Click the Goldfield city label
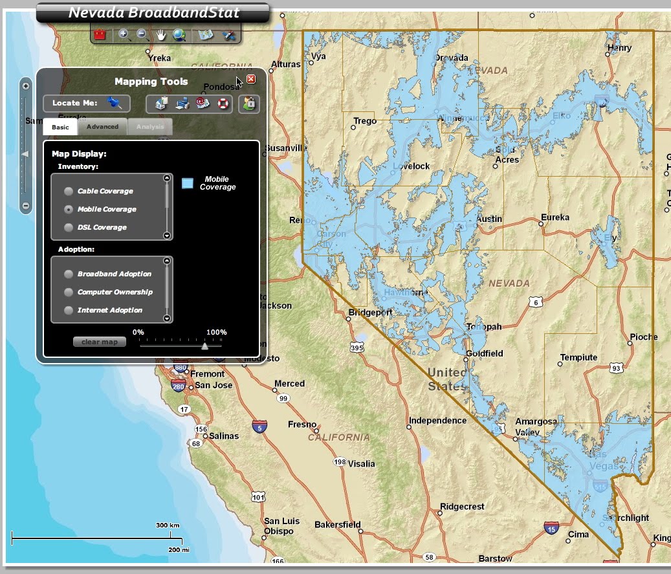Viewport: 671px width, 574px height. coord(485,353)
